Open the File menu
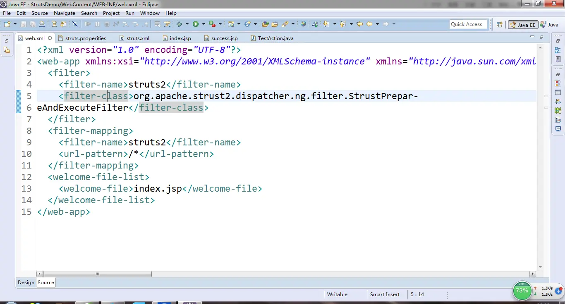565x304 pixels. 7,13
